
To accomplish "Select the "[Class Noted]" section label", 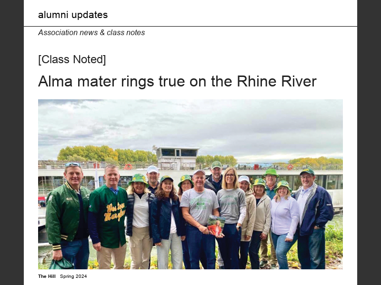I will click(72, 59).
